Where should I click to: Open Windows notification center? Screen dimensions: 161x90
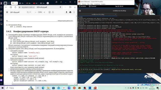(158, 88)
